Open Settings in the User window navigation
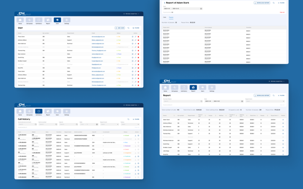This screenshot has width=303, height=189. [x=67, y=20]
